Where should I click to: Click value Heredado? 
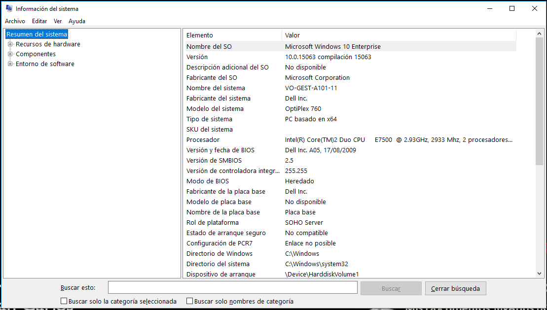299,181
